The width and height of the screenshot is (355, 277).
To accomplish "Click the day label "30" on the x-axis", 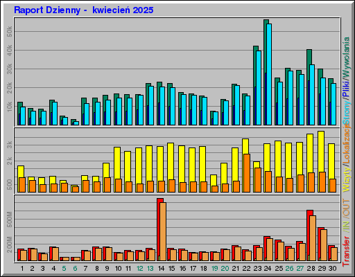I will point(333,269).
